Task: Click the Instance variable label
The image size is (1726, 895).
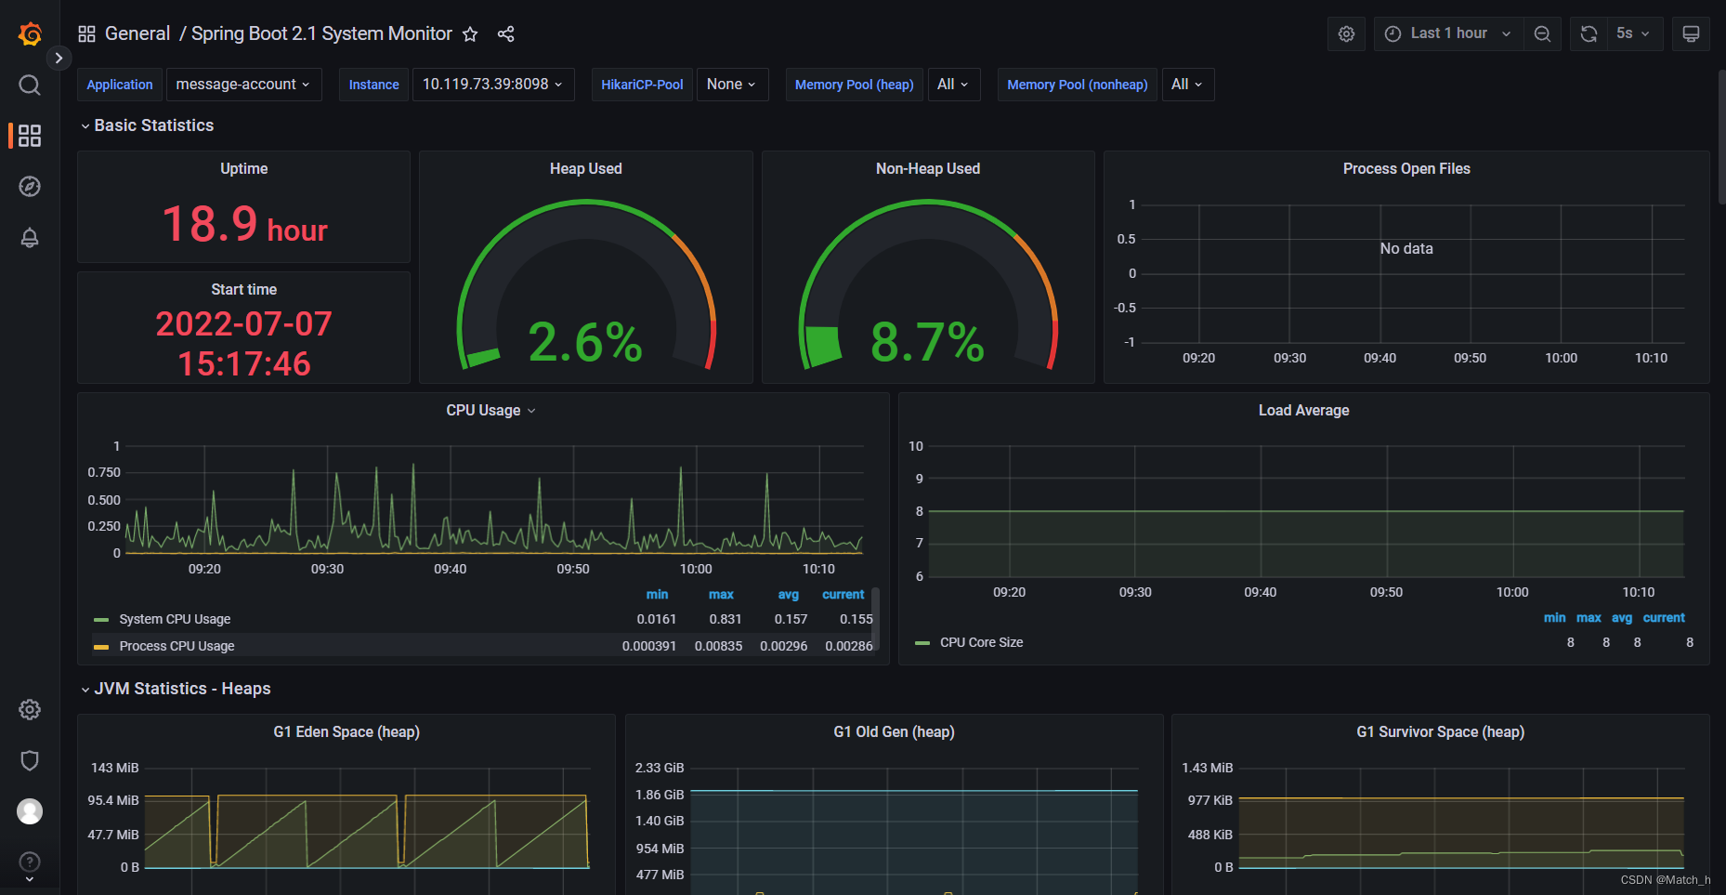Action: pos(373,85)
